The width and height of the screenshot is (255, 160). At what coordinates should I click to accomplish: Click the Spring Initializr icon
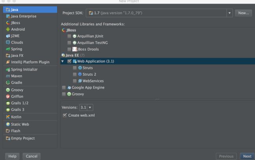(8, 69)
